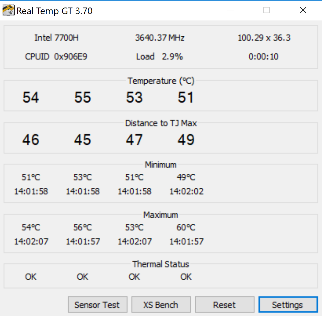The width and height of the screenshot is (322, 316).
Task: Click the Real Temp GT 3.70 title text
Action: pyautogui.click(x=55, y=11)
